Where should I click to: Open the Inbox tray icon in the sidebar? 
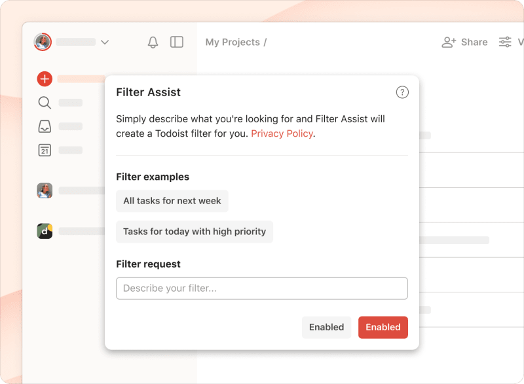pyautogui.click(x=44, y=126)
